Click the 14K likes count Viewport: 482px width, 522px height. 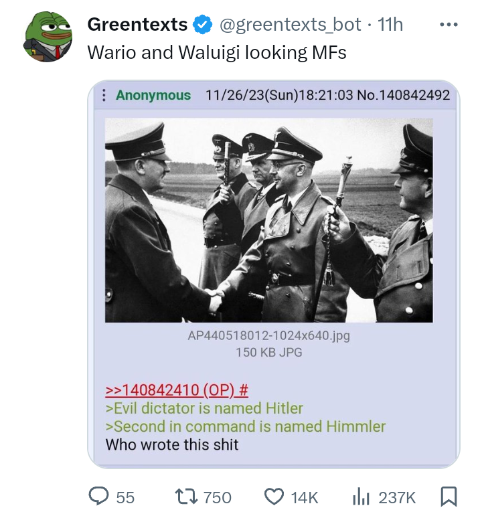click(x=305, y=498)
